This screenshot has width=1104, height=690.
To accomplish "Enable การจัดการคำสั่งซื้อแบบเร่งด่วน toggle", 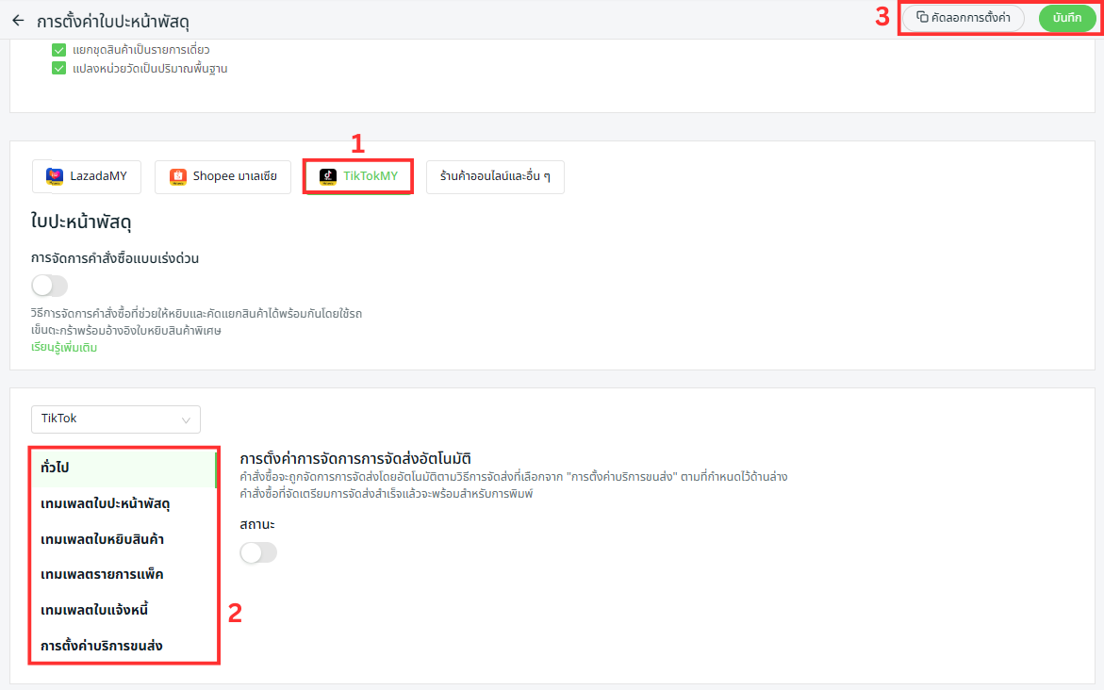I will click(49, 286).
